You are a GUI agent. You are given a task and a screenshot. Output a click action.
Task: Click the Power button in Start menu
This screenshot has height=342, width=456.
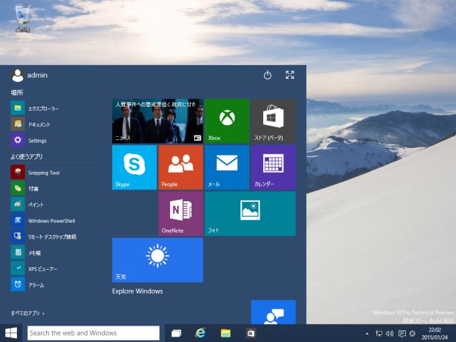[x=267, y=76]
